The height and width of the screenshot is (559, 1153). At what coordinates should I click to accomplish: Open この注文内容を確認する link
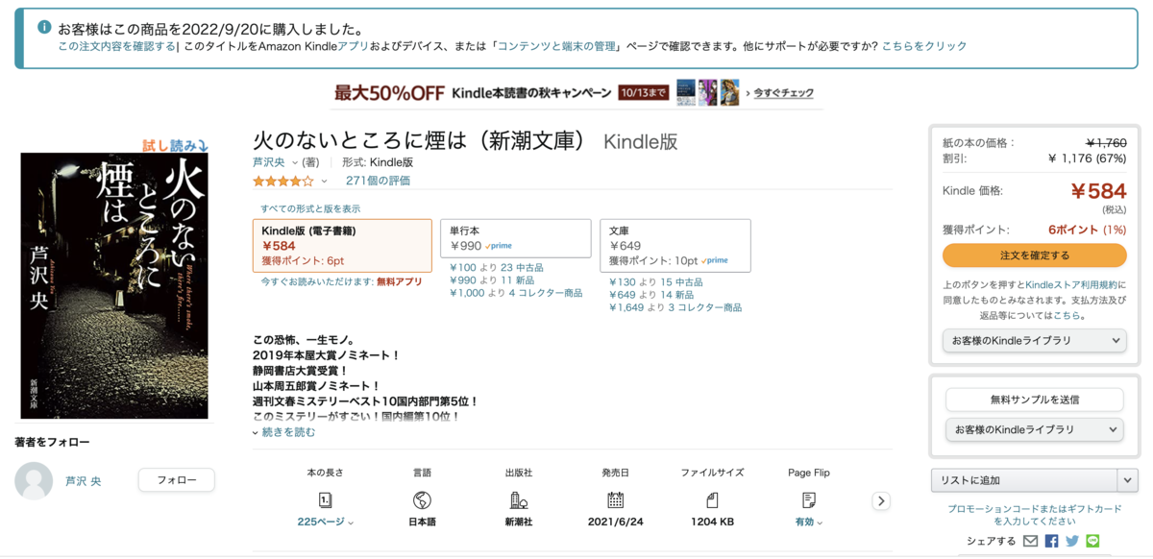(117, 46)
